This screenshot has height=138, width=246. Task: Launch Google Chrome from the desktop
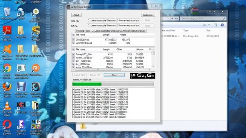tap(7, 71)
